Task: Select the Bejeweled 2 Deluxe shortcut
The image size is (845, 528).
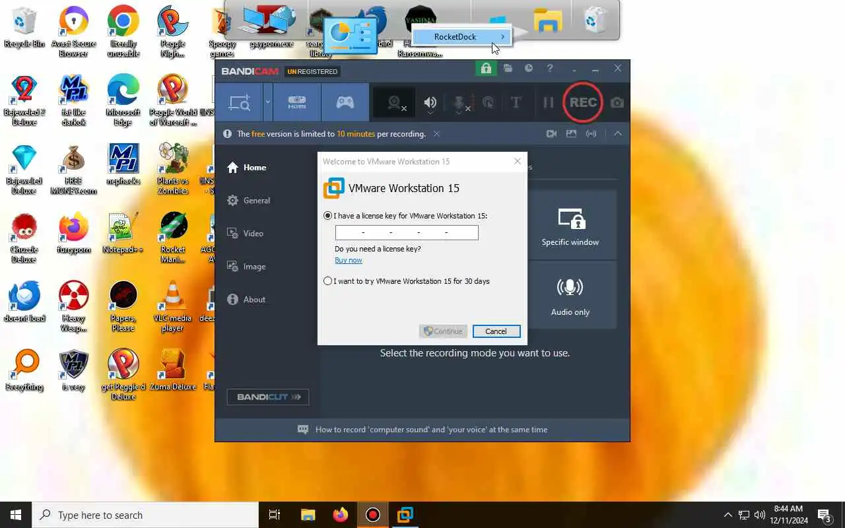Action: pos(24,100)
